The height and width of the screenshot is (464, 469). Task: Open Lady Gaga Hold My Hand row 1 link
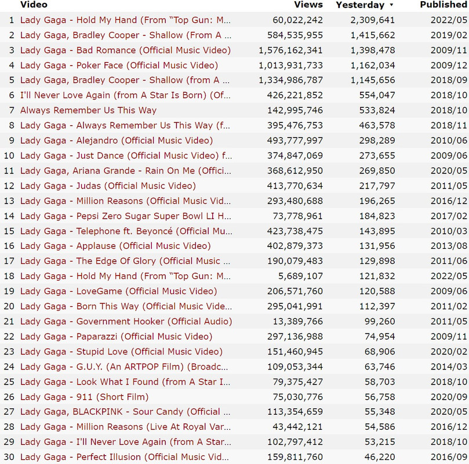(x=125, y=20)
